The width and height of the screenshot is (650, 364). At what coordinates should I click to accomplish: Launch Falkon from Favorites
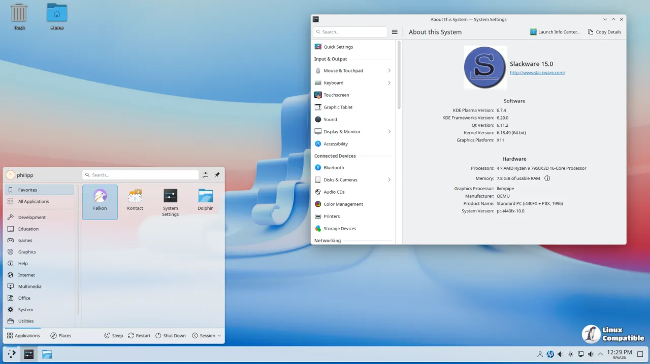[x=100, y=202]
